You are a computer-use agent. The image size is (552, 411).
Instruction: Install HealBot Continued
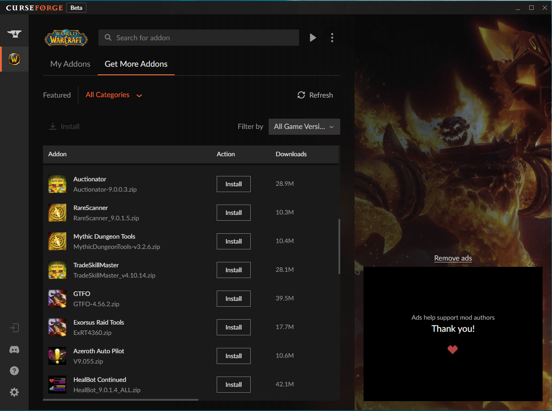(234, 385)
